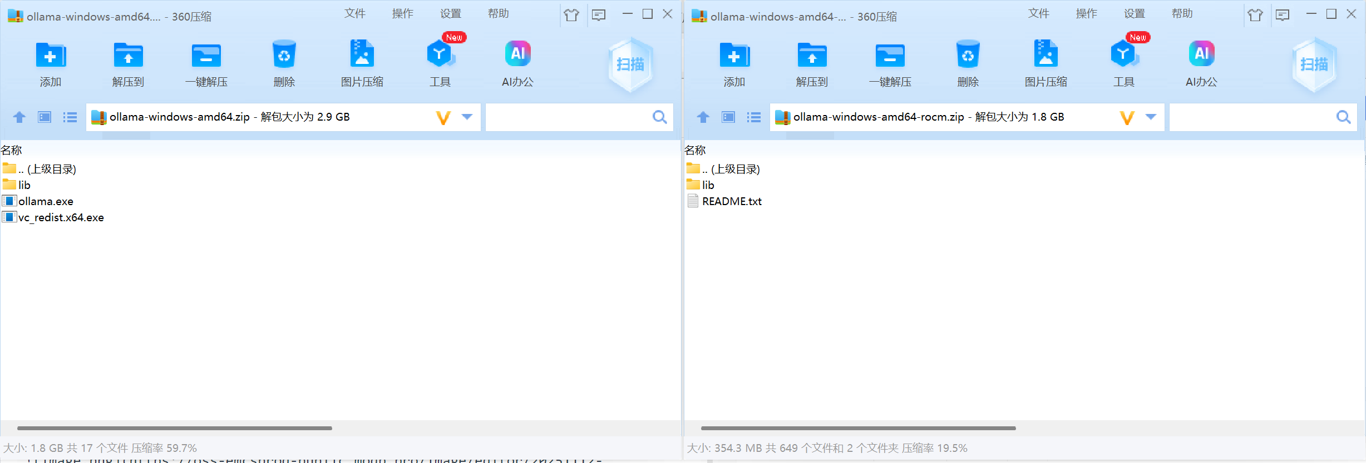The image size is (1366, 463).
Task: Switch to icon view in left window
Action: pyautogui.click(x=45, y=117)
